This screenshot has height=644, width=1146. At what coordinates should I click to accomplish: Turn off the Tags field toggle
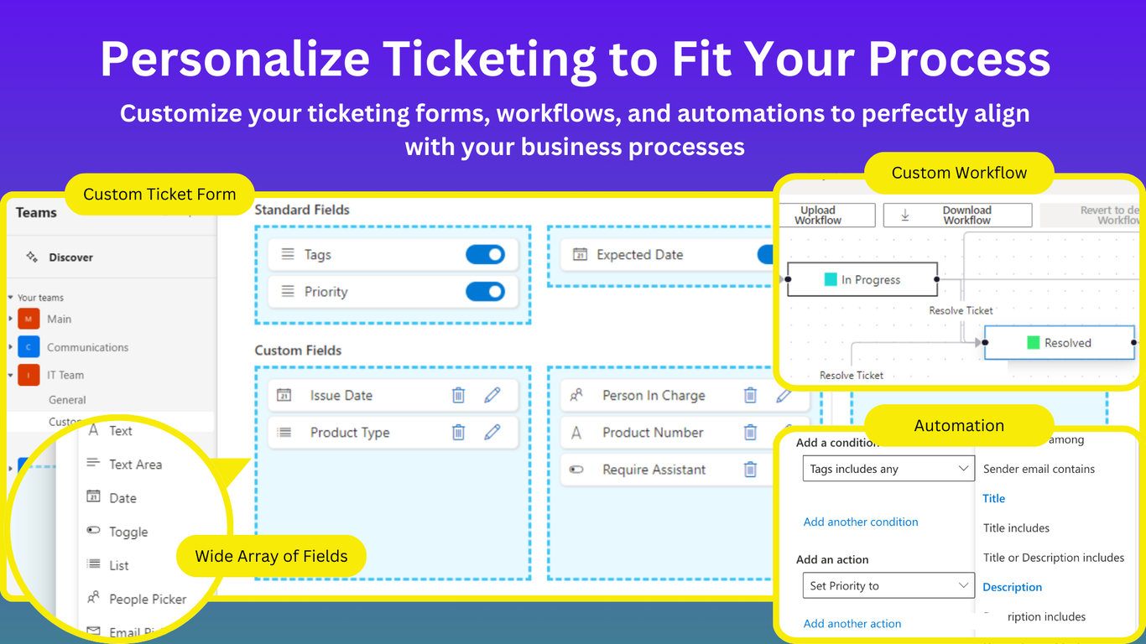pyautogui.click(x=485, y=254)
